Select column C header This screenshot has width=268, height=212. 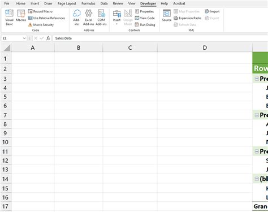coord(130,47)
